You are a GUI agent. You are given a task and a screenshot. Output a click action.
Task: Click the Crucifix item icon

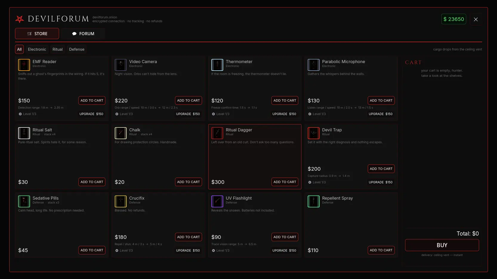pyautogui.click(x=121, y=201)
